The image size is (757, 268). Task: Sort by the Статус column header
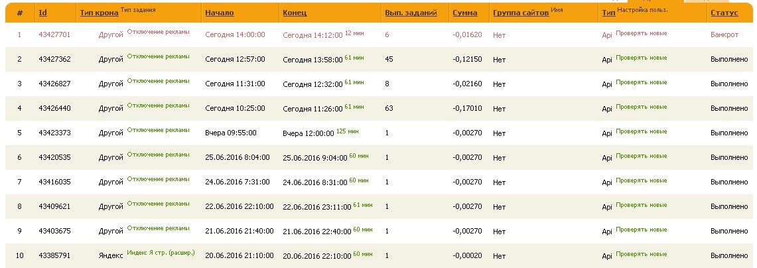724,13
